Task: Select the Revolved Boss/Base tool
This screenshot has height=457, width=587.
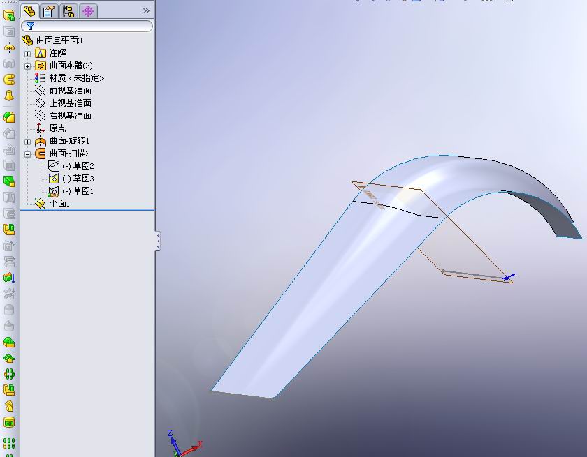Action: (x=9, y=48)
